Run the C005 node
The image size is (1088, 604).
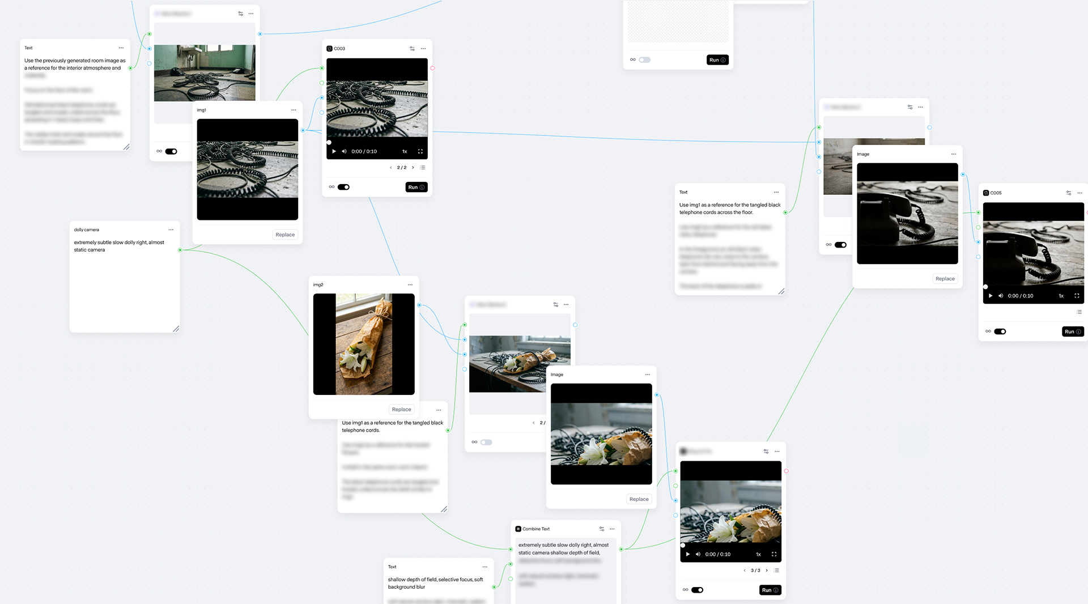click(x=1073, y=332)
